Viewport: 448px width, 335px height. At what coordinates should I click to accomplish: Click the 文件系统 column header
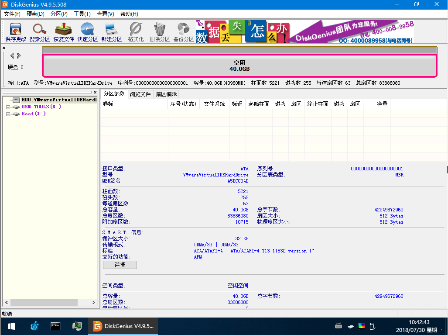215,104
